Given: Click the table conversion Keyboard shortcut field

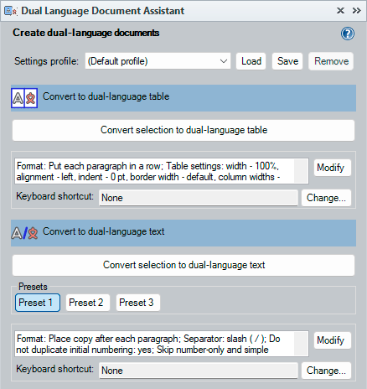Looking at the screenshot, I should (x=199, y=198).
